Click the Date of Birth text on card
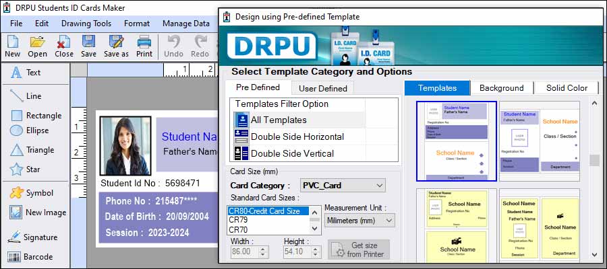 coord(156,217)
